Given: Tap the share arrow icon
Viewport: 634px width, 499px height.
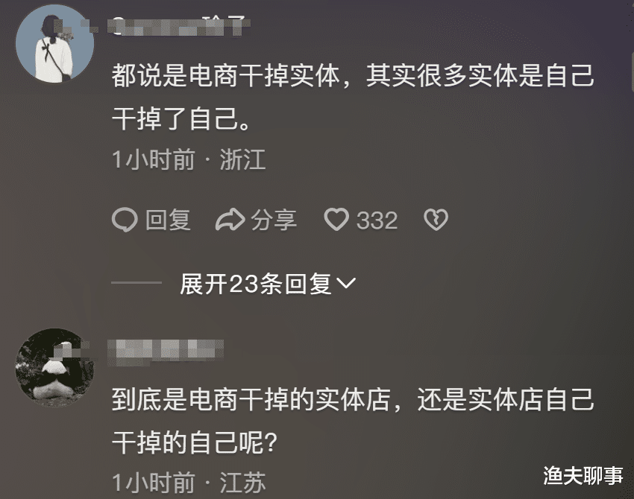Looking at the screenshot, I should click(230, 220).
